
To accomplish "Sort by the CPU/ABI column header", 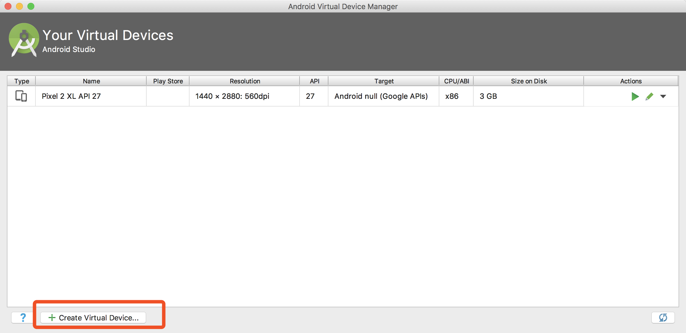I will [x=456, y=81].
